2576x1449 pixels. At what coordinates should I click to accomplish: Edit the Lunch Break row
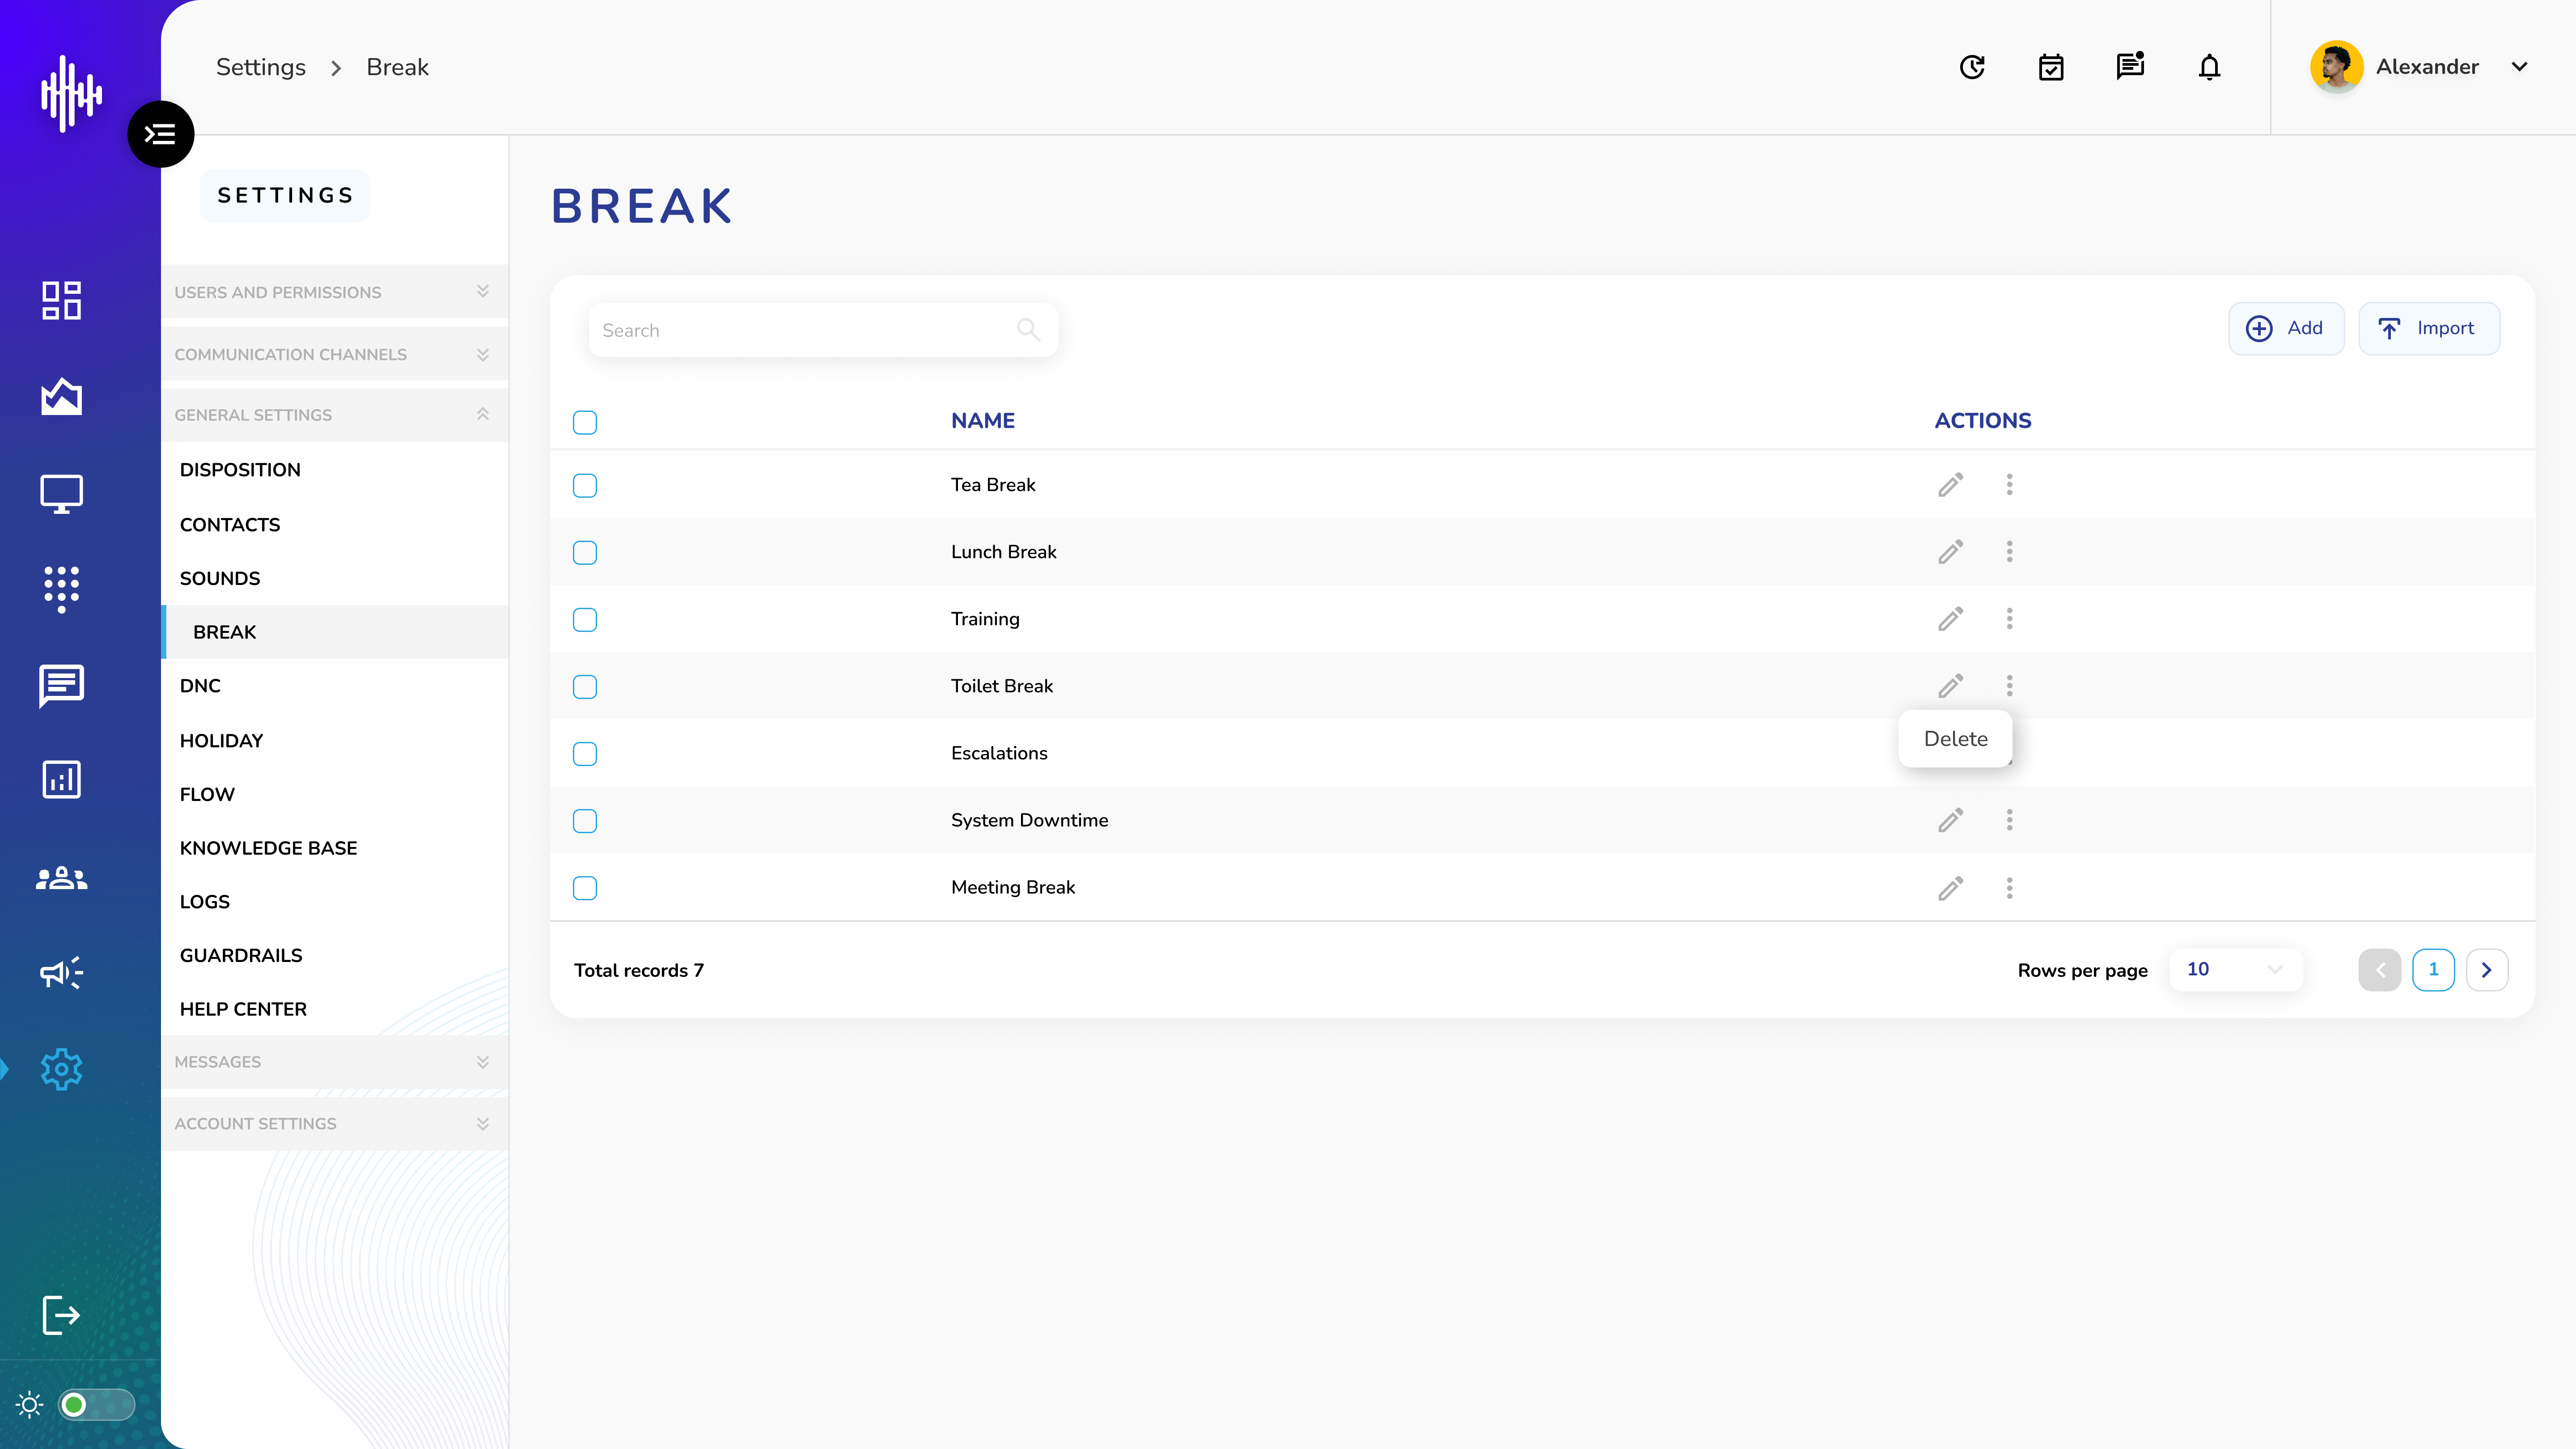(1950, 552)
